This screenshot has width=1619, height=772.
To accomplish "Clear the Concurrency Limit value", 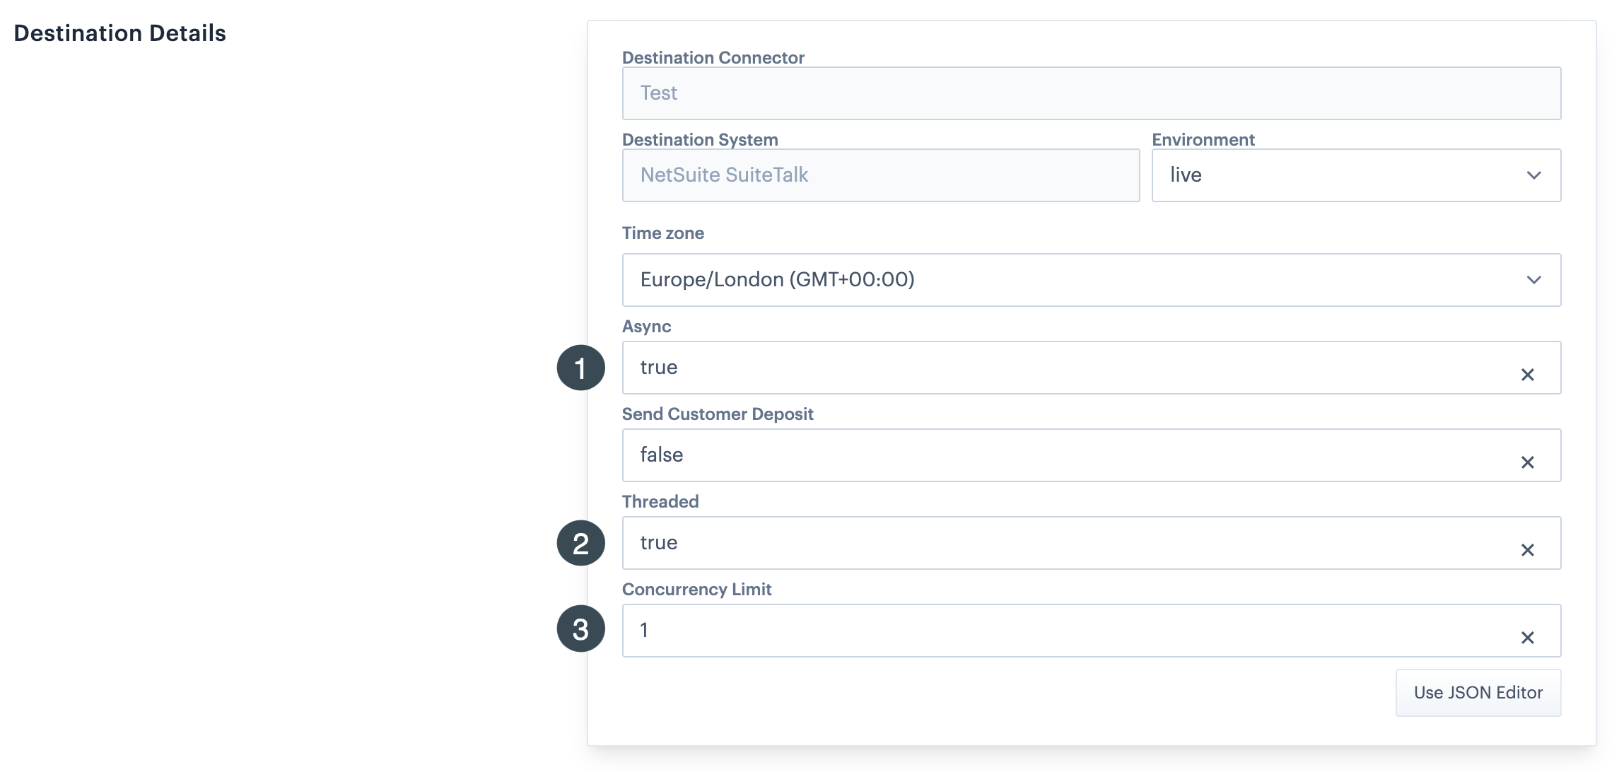I will click(1527, 638).
